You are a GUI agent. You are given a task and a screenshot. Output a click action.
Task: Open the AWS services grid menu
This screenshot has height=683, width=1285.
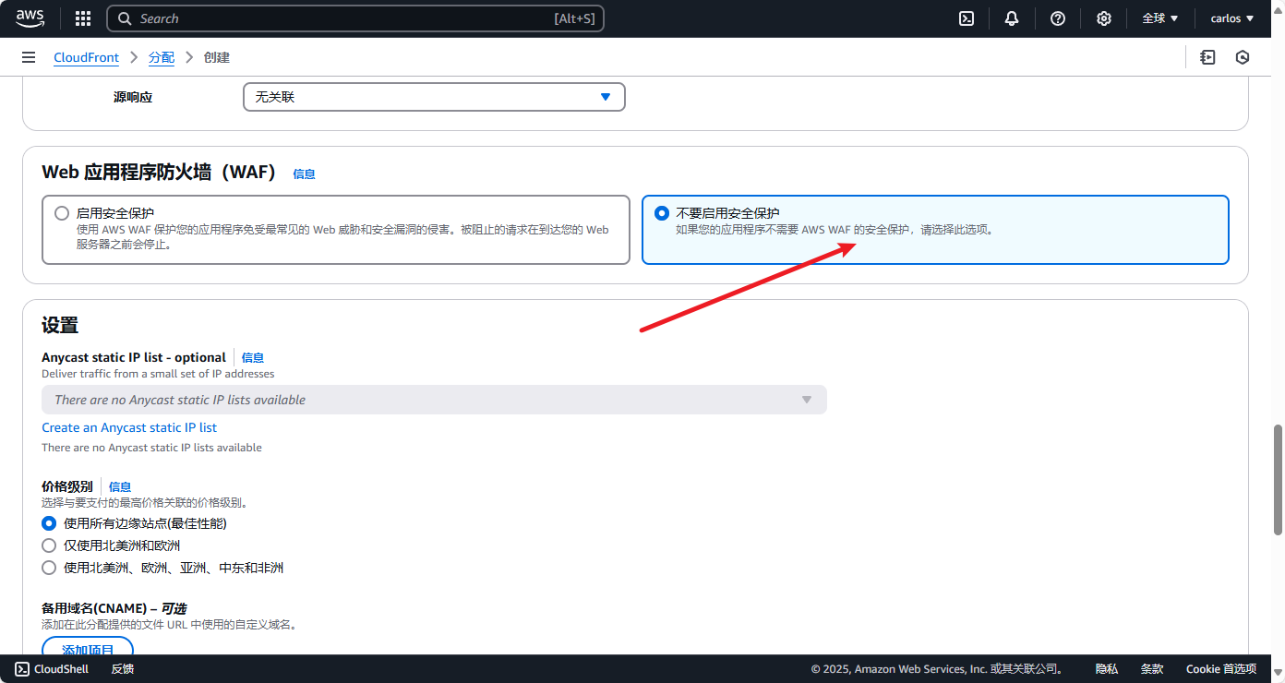coord(83,18)
